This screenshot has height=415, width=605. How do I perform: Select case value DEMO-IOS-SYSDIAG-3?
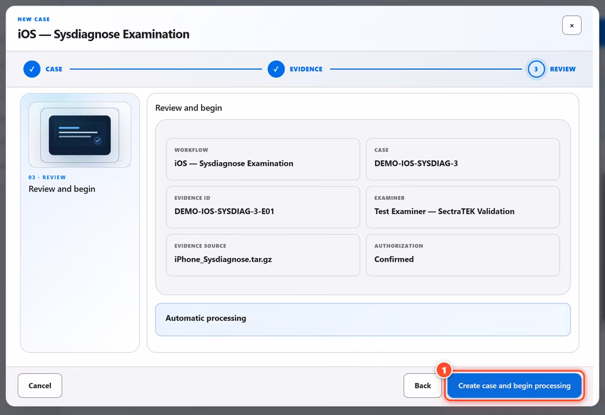point(416,163)
